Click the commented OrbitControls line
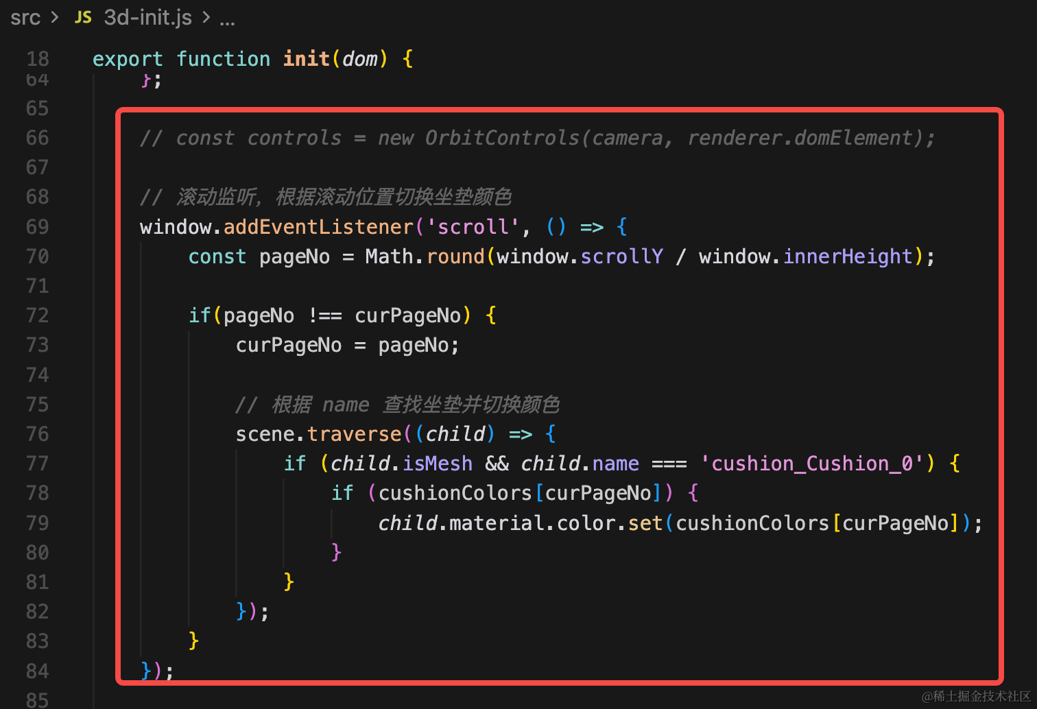Viewport: 1037px width, 709px height. point(537,138)
